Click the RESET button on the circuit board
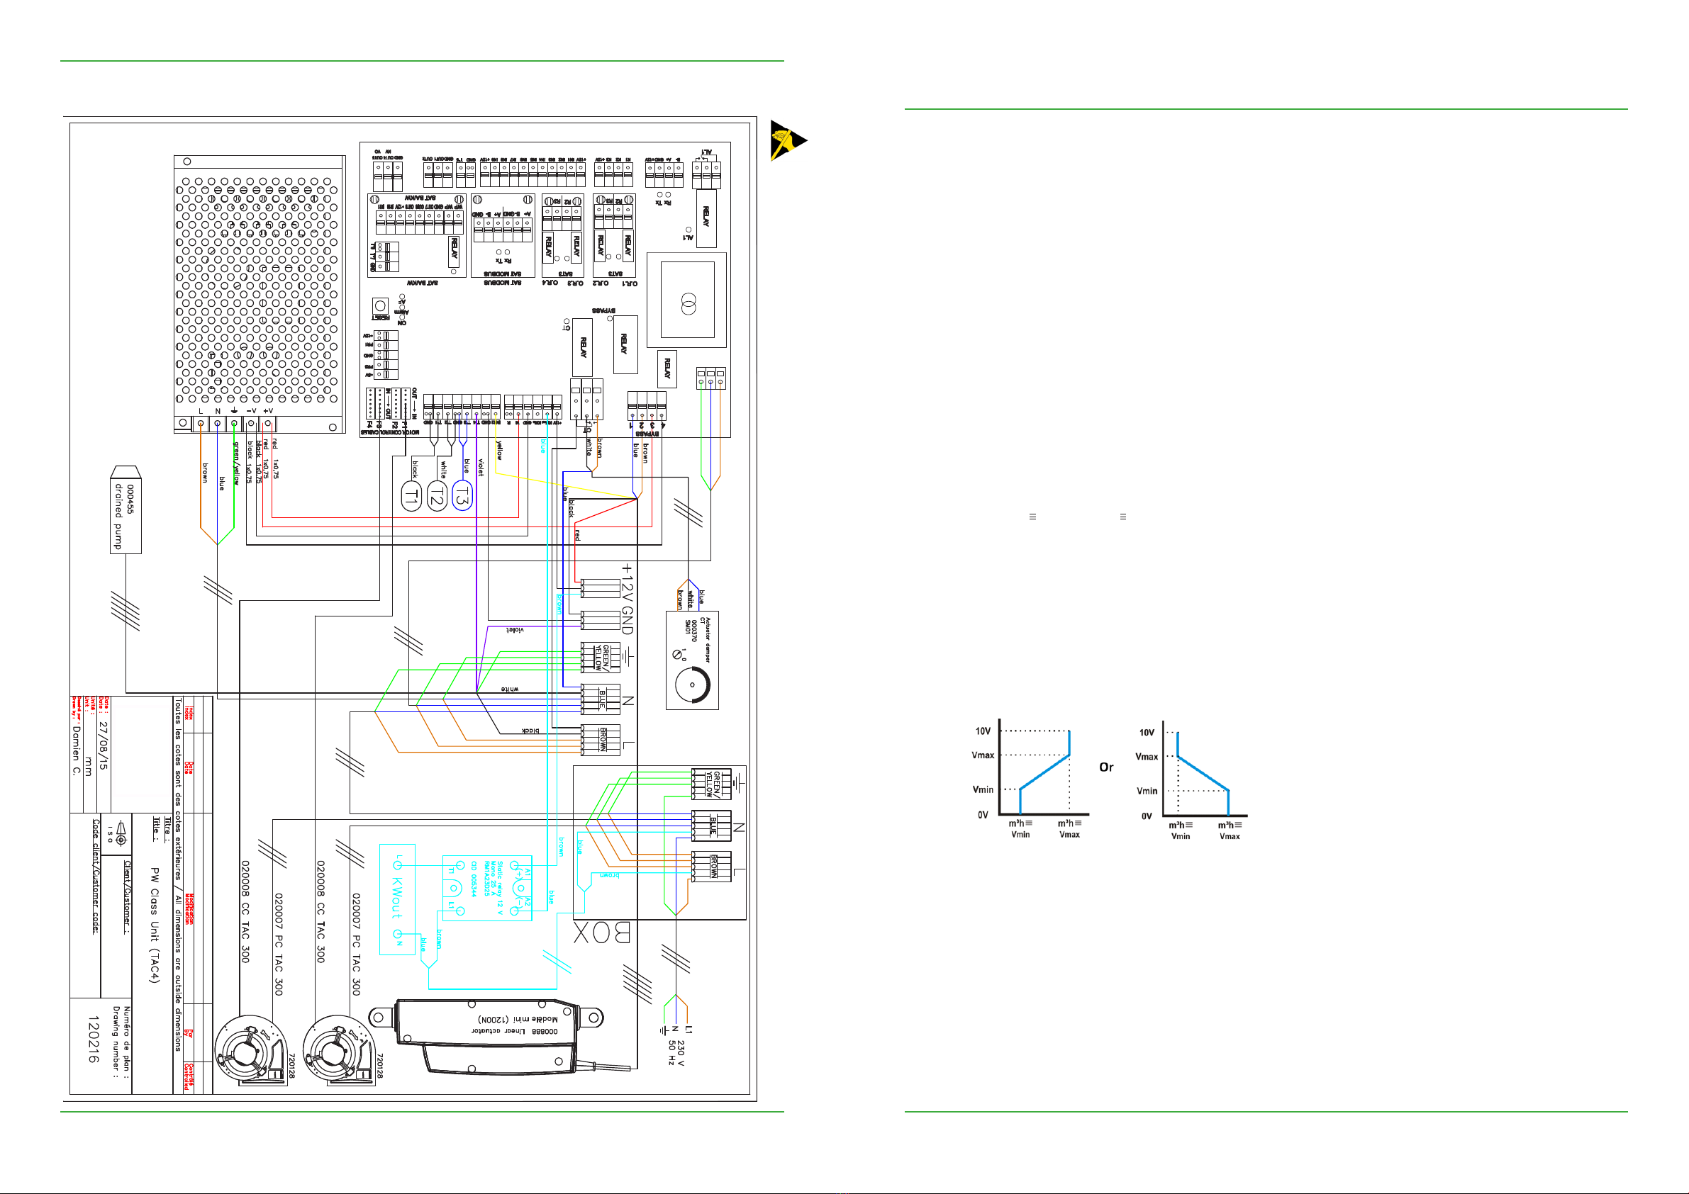The width and height of the screenshot is (1689, 1194). (x=380, y=306)
